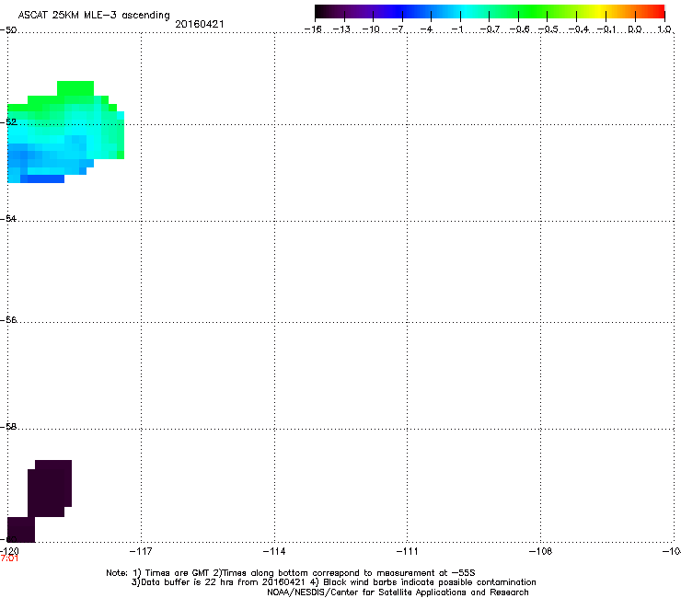
Task: Click the -13 colorbar label
Action: point(341,29)
